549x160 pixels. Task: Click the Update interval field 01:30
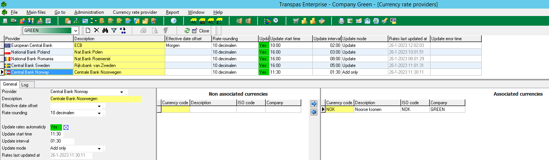point(62,141)
